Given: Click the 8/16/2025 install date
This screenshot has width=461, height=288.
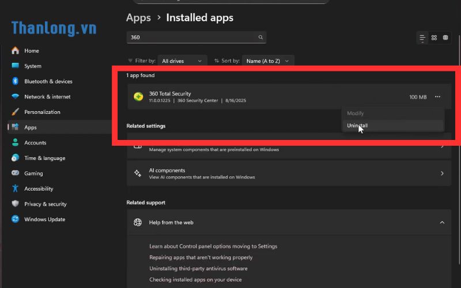Looking at the screenshot, I should [236, 100].
